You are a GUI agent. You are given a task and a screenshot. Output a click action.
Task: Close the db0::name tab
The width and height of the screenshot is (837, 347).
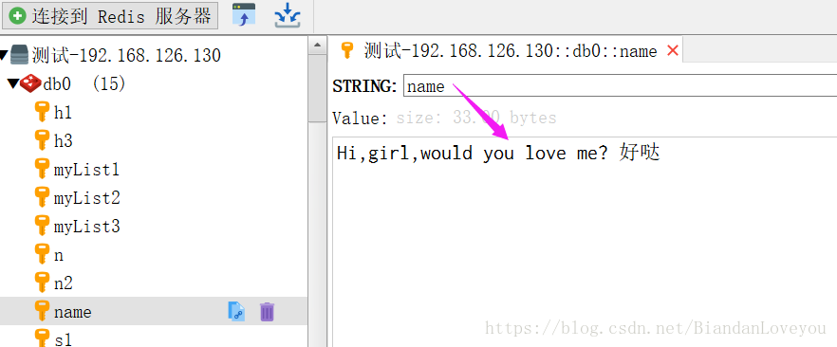tap(673, 50)
